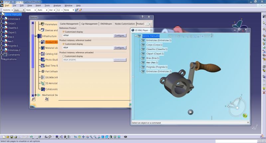266x143 pixels.
Task: Click the Zoom In magnifier icon
Action: (x=91, y=137)
